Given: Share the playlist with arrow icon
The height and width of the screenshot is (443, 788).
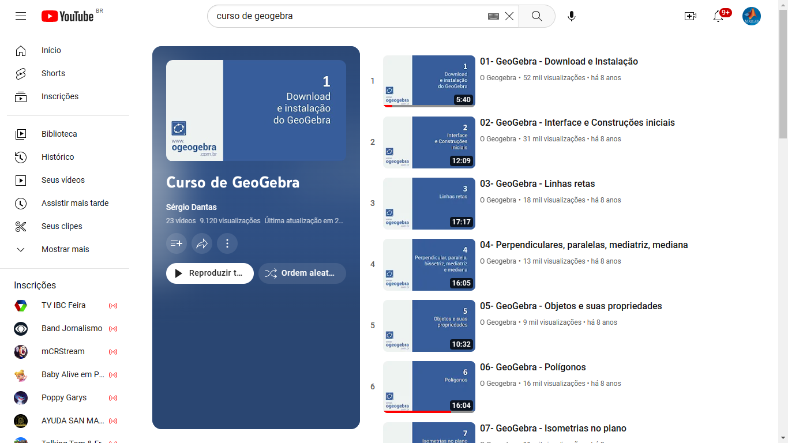Looking at the screenshot, I should pos(202,243).
